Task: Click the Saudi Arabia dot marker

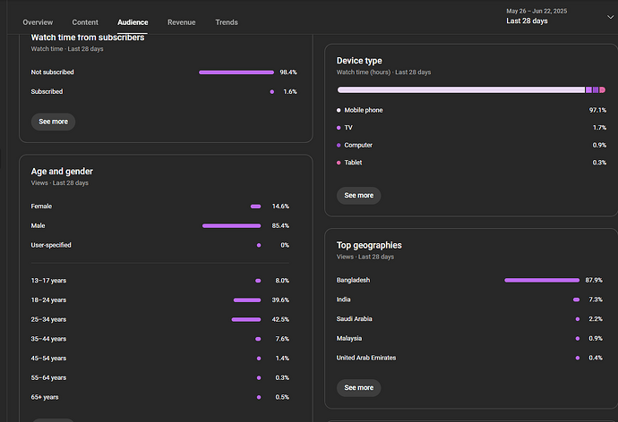Action: [578, 319]
